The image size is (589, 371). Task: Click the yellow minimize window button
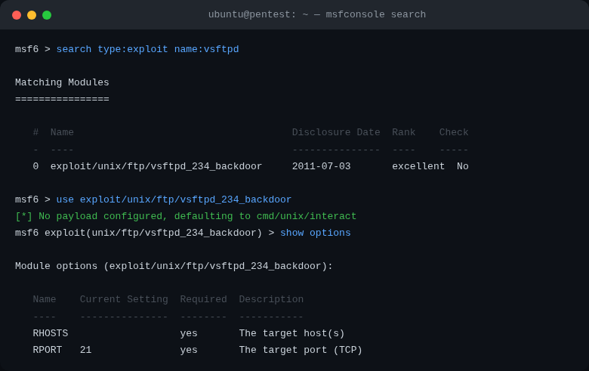tap(32, 15)
